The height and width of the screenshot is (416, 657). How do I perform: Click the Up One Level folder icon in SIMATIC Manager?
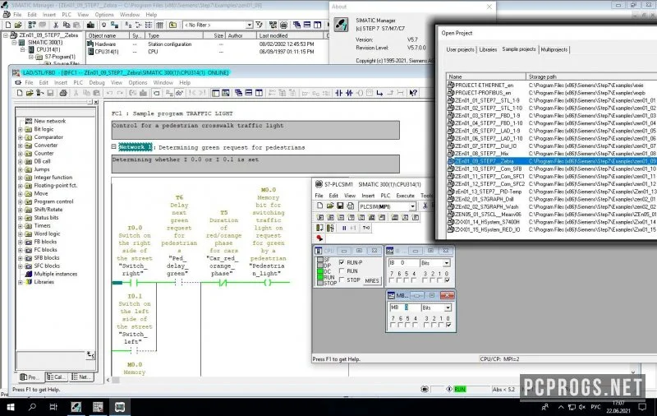172,25
